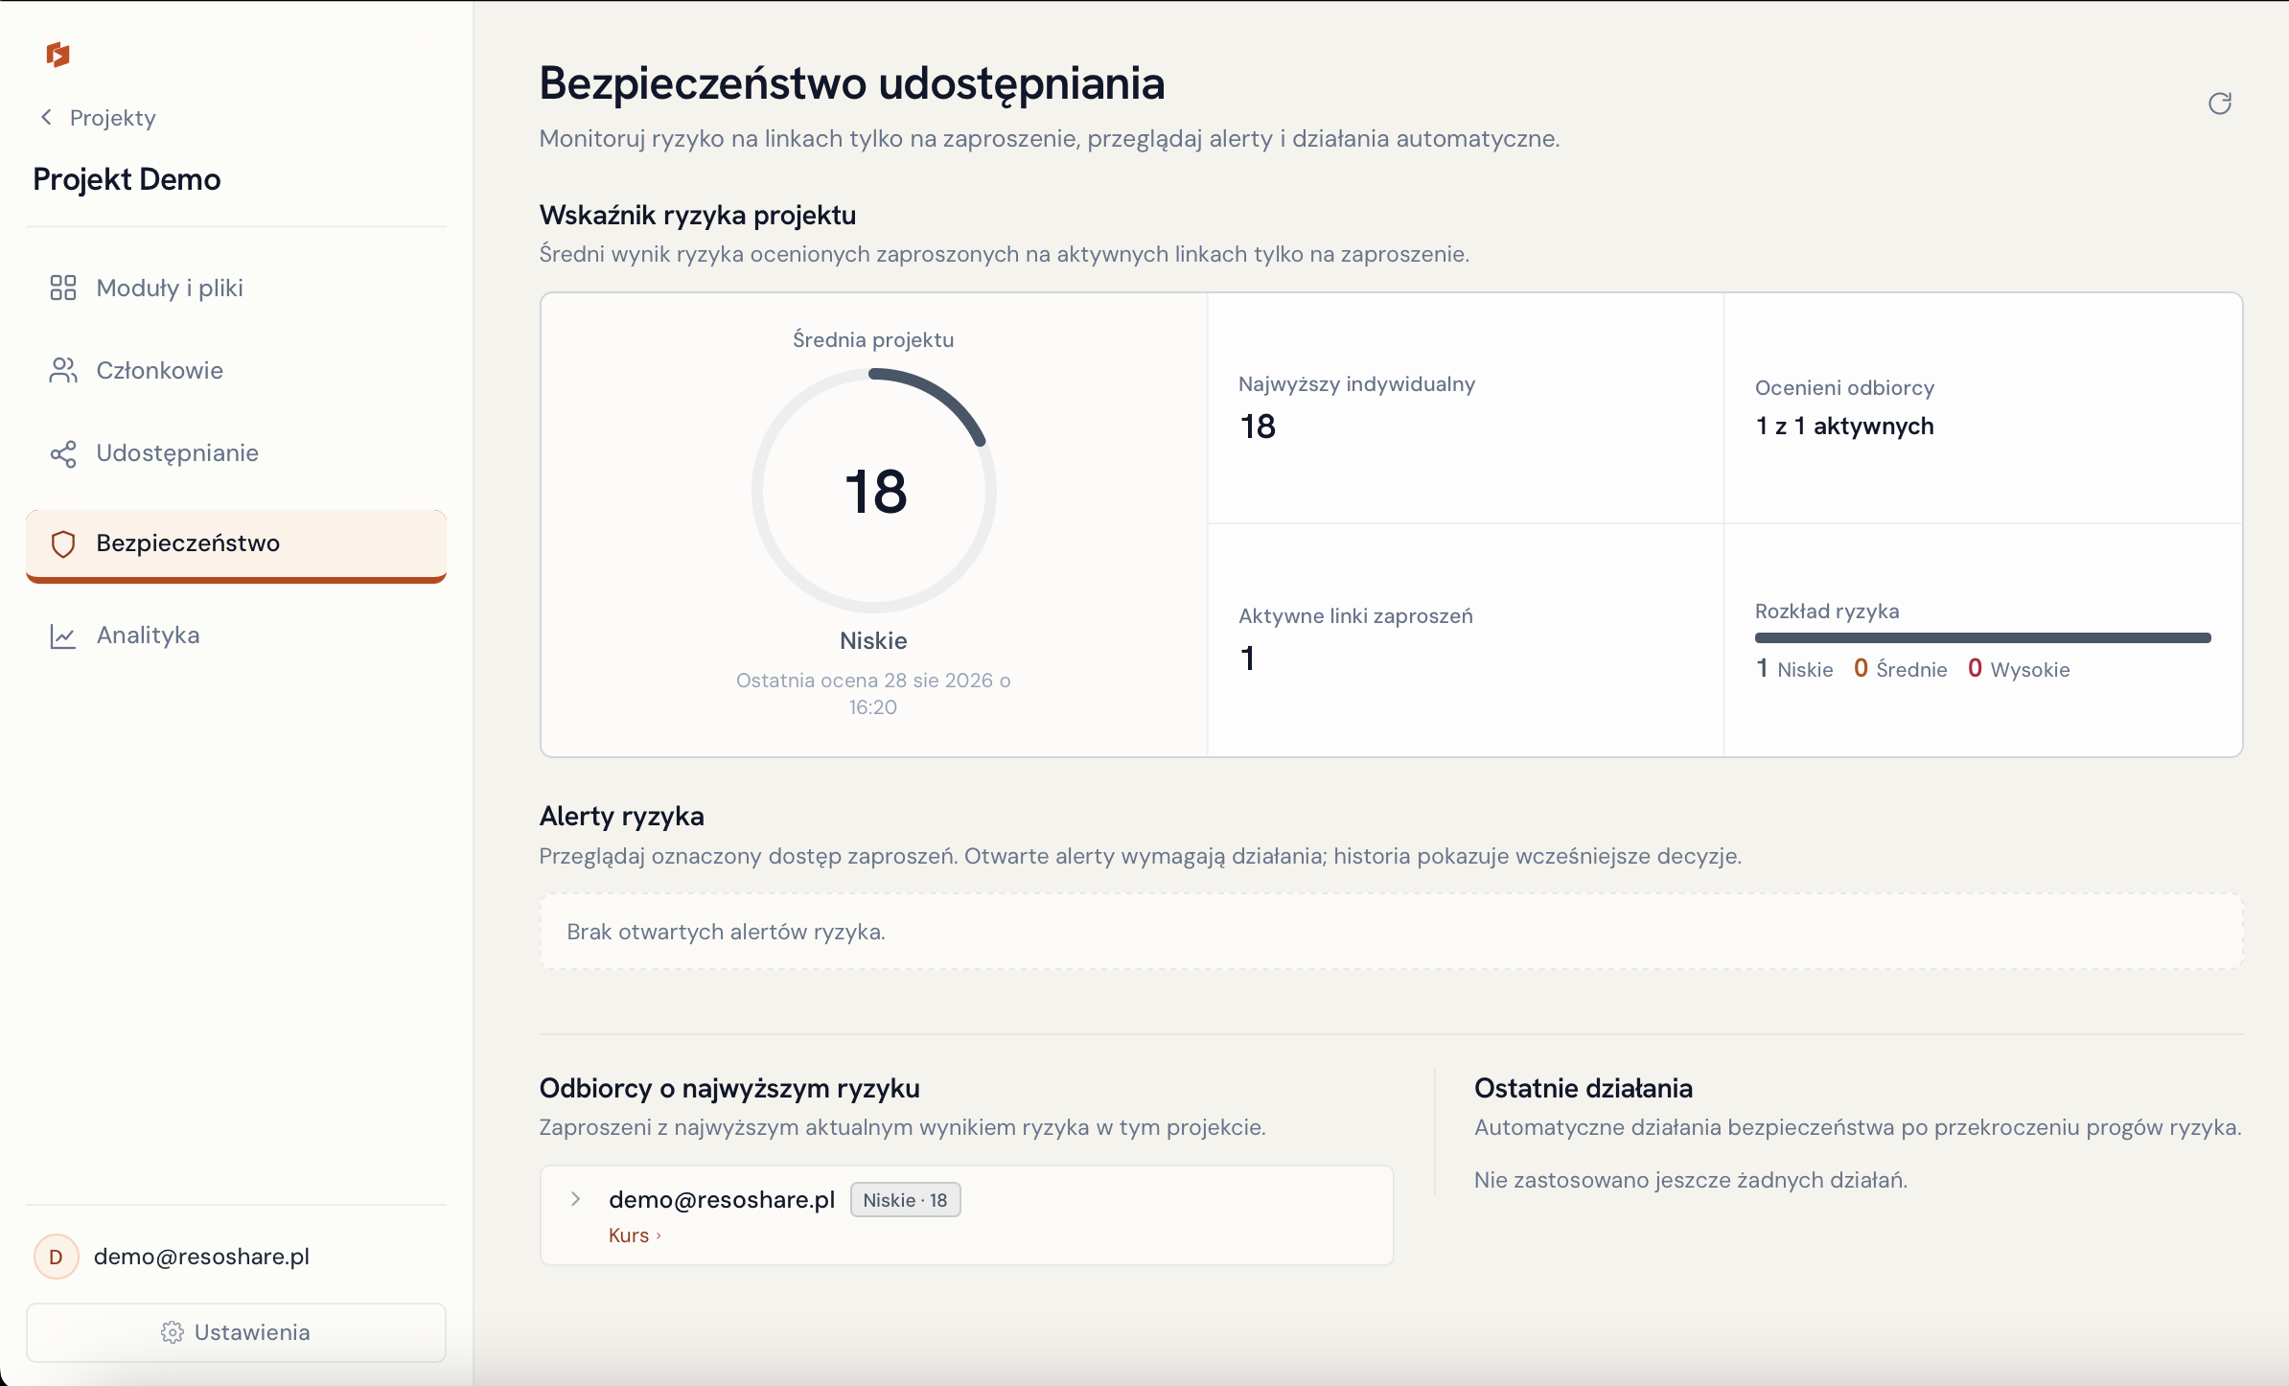This screenshot has width=2289, height=1386.
Task: Click the Projekt Demo project title
Action: [127, 179]
